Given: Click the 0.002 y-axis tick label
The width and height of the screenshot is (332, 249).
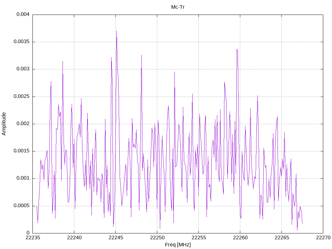Looking at the screenshot, I should (23, 124).
